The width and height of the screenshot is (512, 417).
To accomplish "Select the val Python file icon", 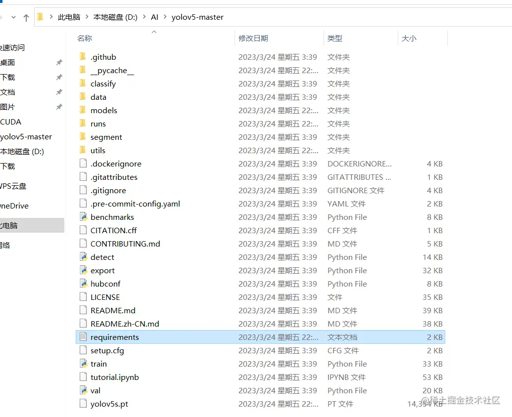I will click(83, 391).
